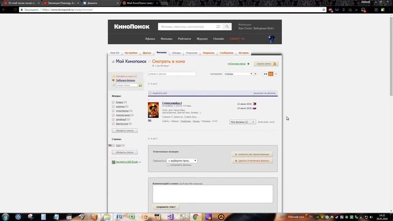Open Visual Studio from the taskbar
Screen dimensions: 393x221
[x=170, y=217]
